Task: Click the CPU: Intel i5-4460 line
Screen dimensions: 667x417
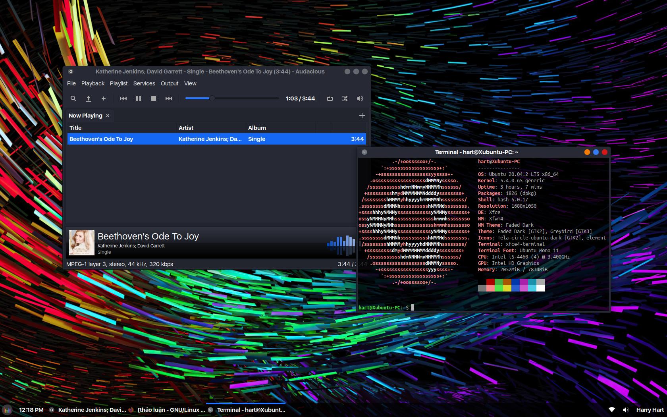Action: [524, 257]
